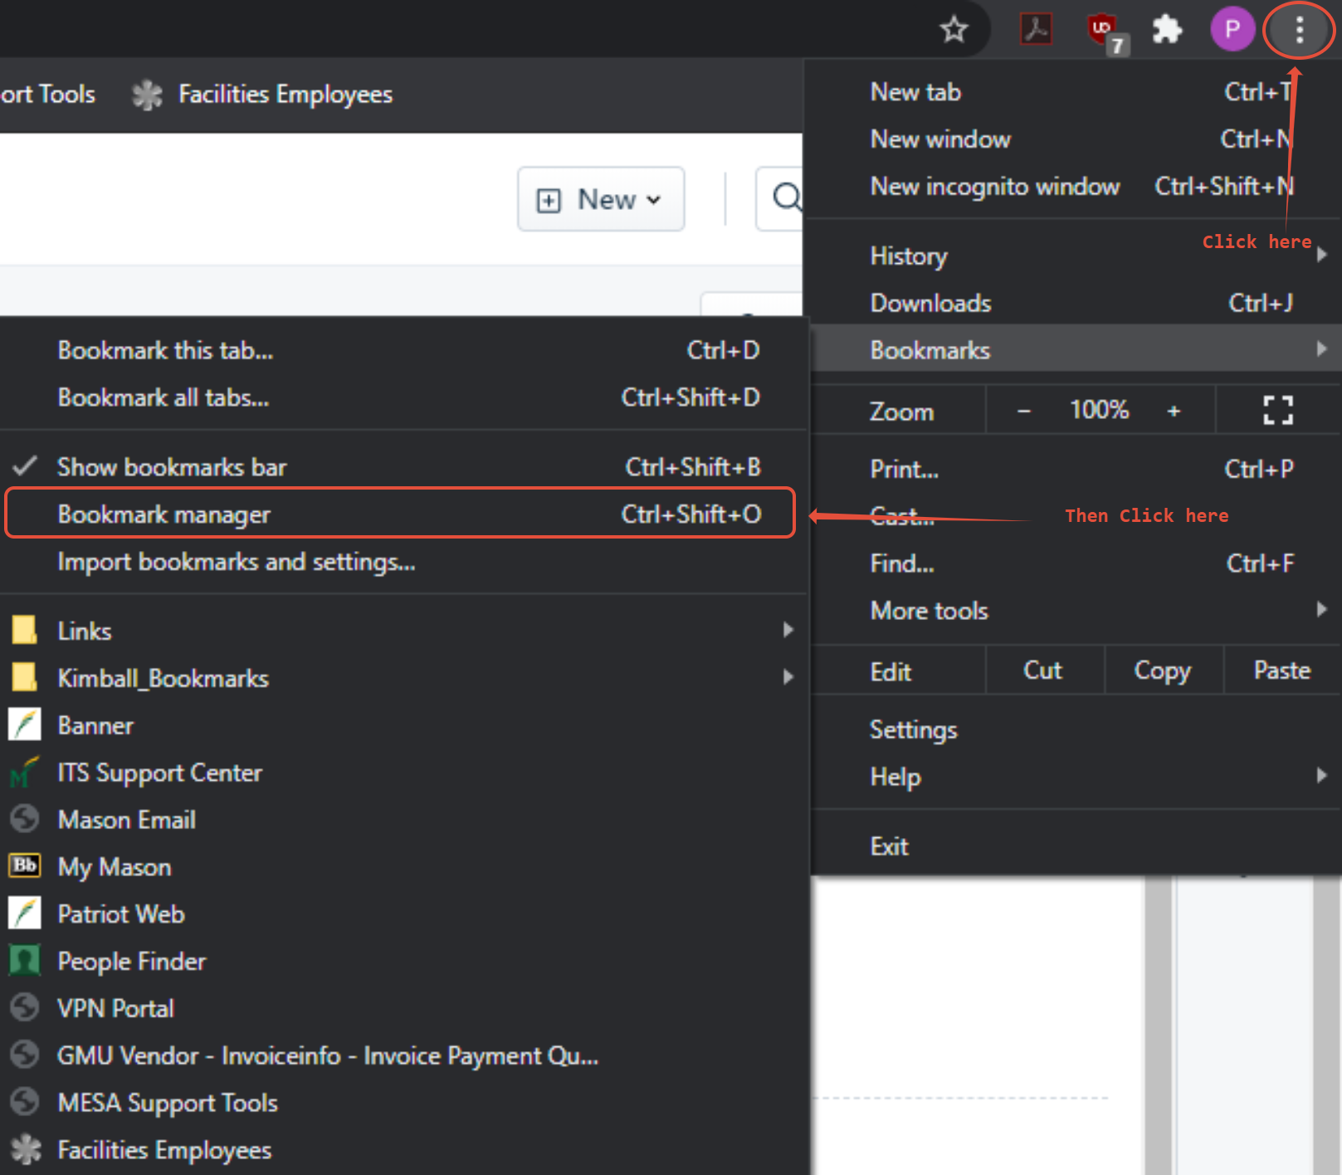Click the Patriot Web bookmark icon
Screen dimensions: 1342x1175
[24, 914]
